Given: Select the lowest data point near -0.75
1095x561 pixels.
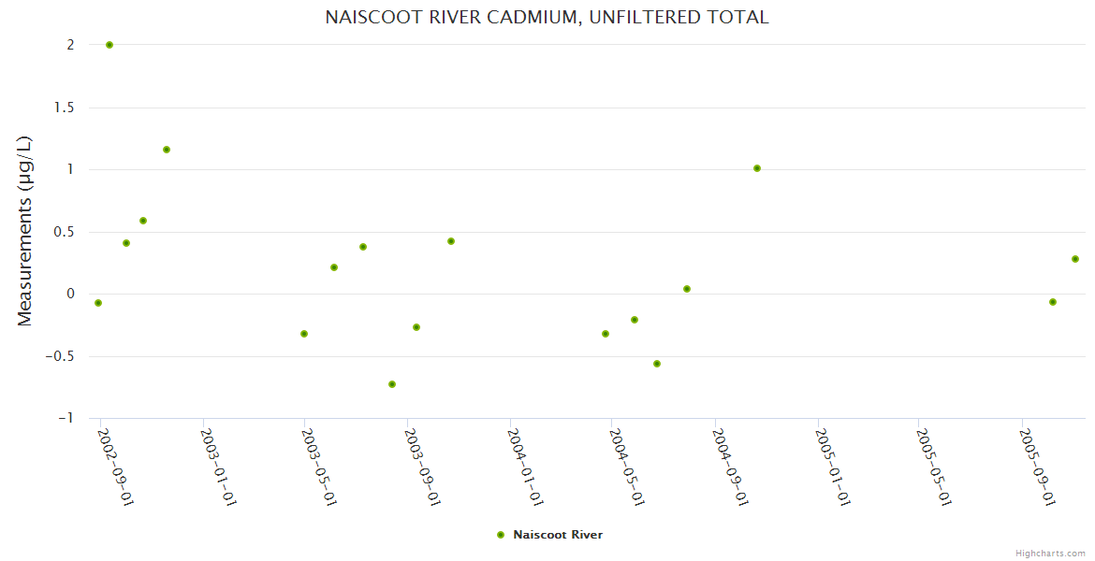Looking at the screenshot, I should (392, 384).
